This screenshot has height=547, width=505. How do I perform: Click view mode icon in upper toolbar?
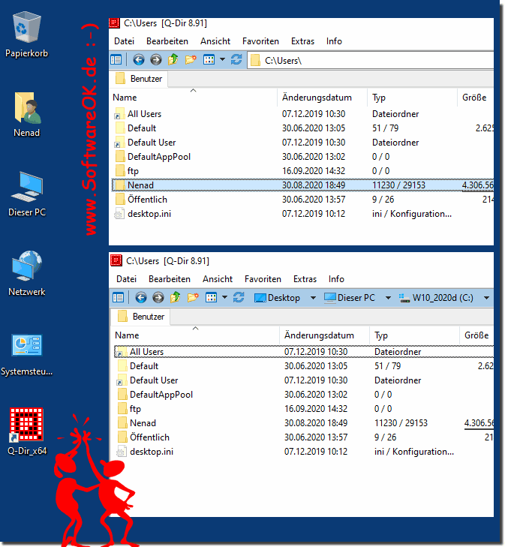(209, 60)
